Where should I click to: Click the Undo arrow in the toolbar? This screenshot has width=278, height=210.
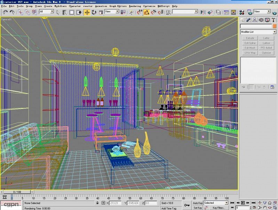click(5, 12)
